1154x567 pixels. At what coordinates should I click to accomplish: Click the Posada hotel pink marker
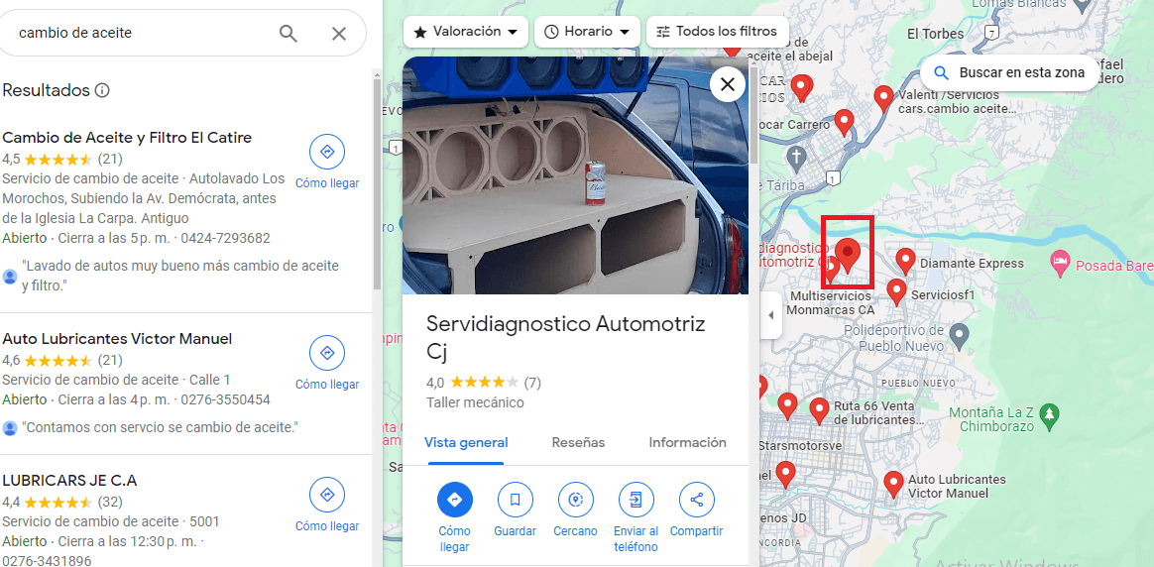(1060, 263)
